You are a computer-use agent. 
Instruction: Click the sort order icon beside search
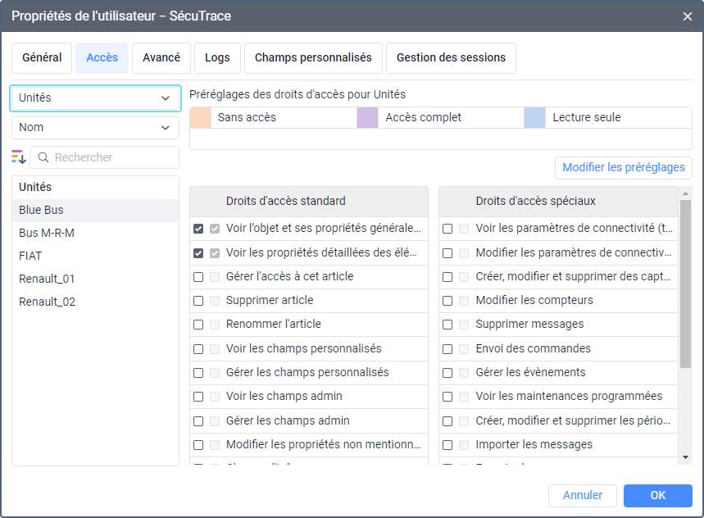coord(18,157)
